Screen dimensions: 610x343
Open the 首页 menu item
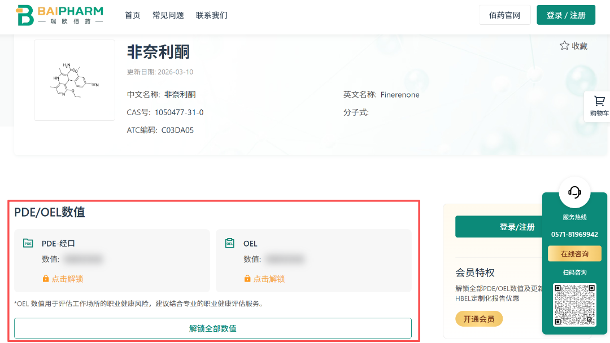[132, 15]
